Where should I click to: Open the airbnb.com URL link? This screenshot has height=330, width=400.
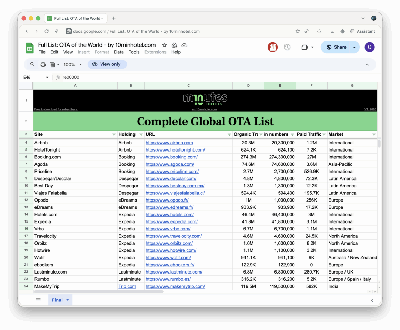click(x=169, y=143)
